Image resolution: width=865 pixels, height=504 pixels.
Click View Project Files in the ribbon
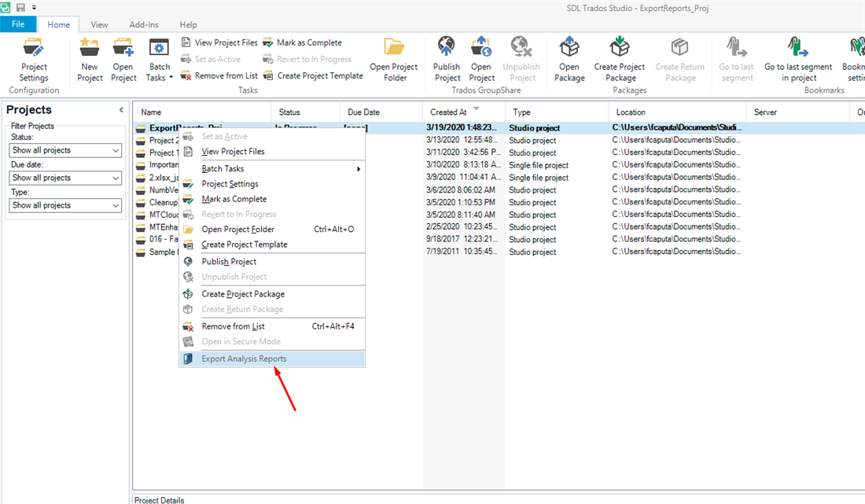click(219, 42)
